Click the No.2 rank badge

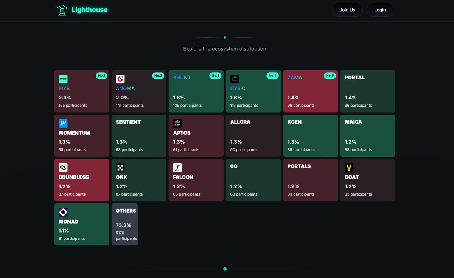coord(158,76)
